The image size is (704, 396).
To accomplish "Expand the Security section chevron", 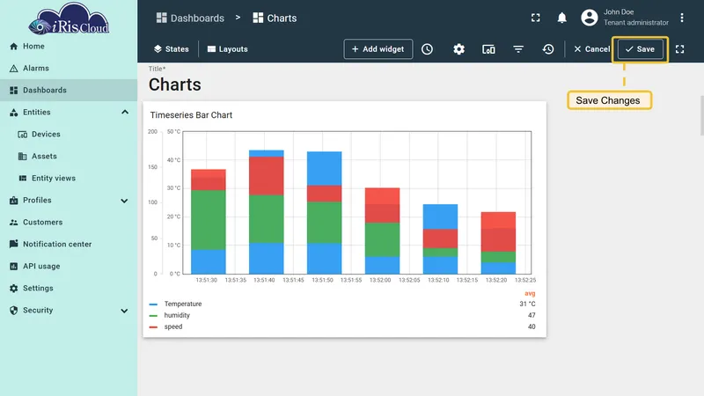I will tap(124, 311).
